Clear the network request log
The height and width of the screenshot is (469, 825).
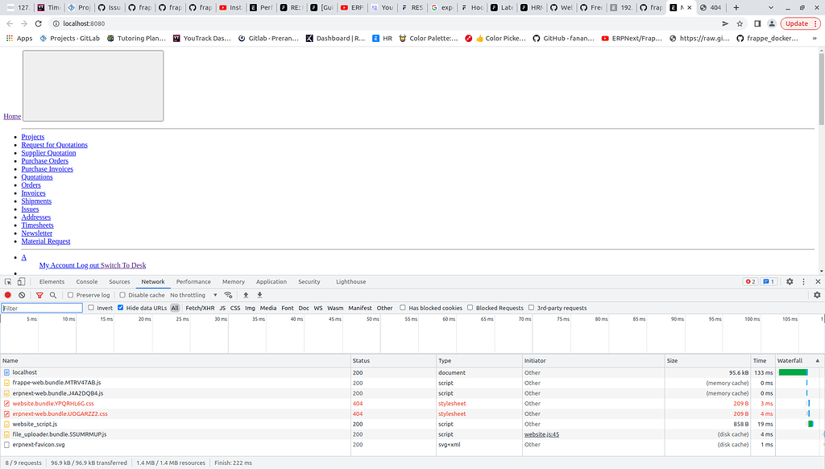pos(22,294)
